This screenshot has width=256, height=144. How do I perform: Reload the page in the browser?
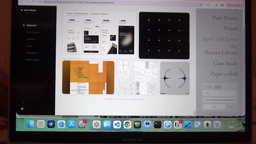pyautogui.click(x=34, y=2)
